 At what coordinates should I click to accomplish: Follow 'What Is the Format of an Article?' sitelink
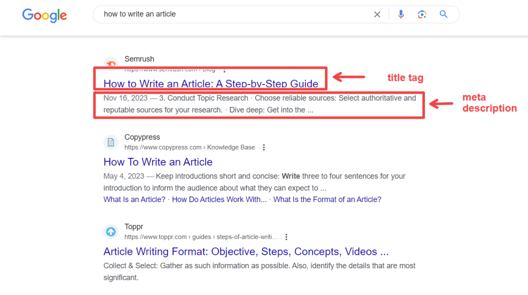327,200
